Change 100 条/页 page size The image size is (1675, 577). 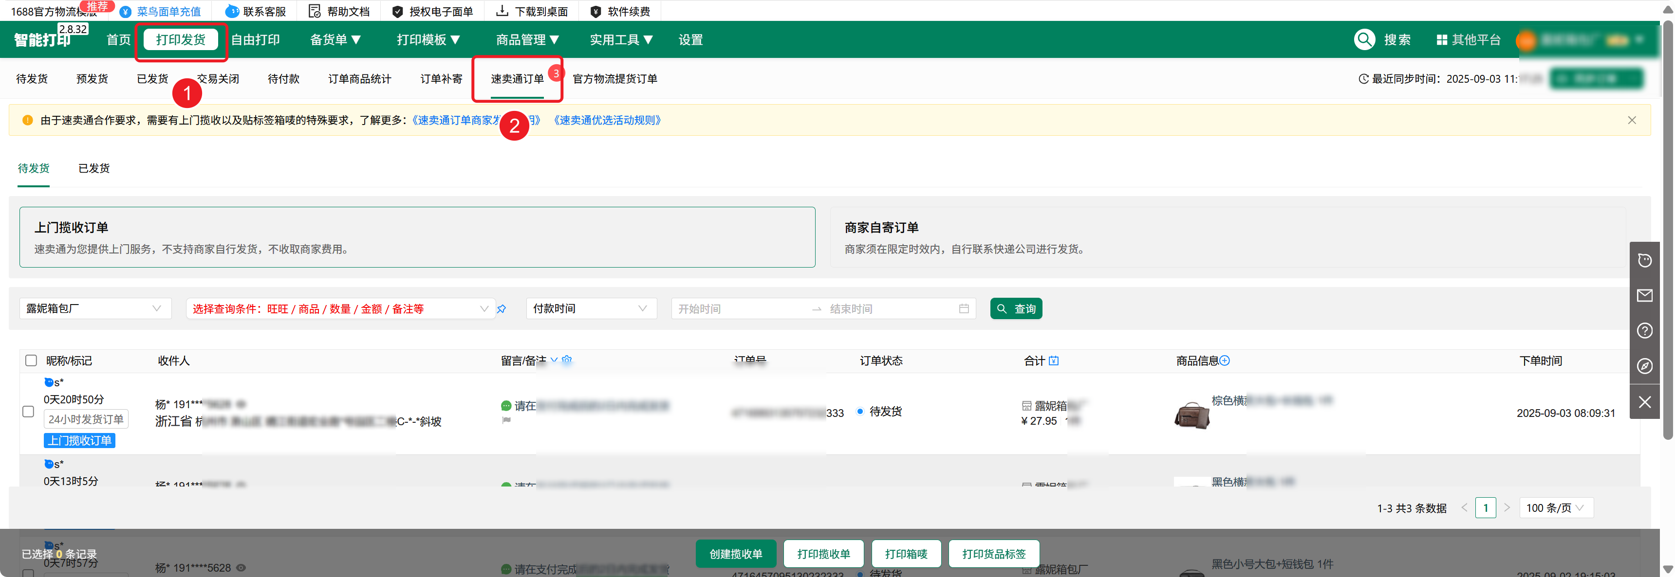[x=1556, y=507]
